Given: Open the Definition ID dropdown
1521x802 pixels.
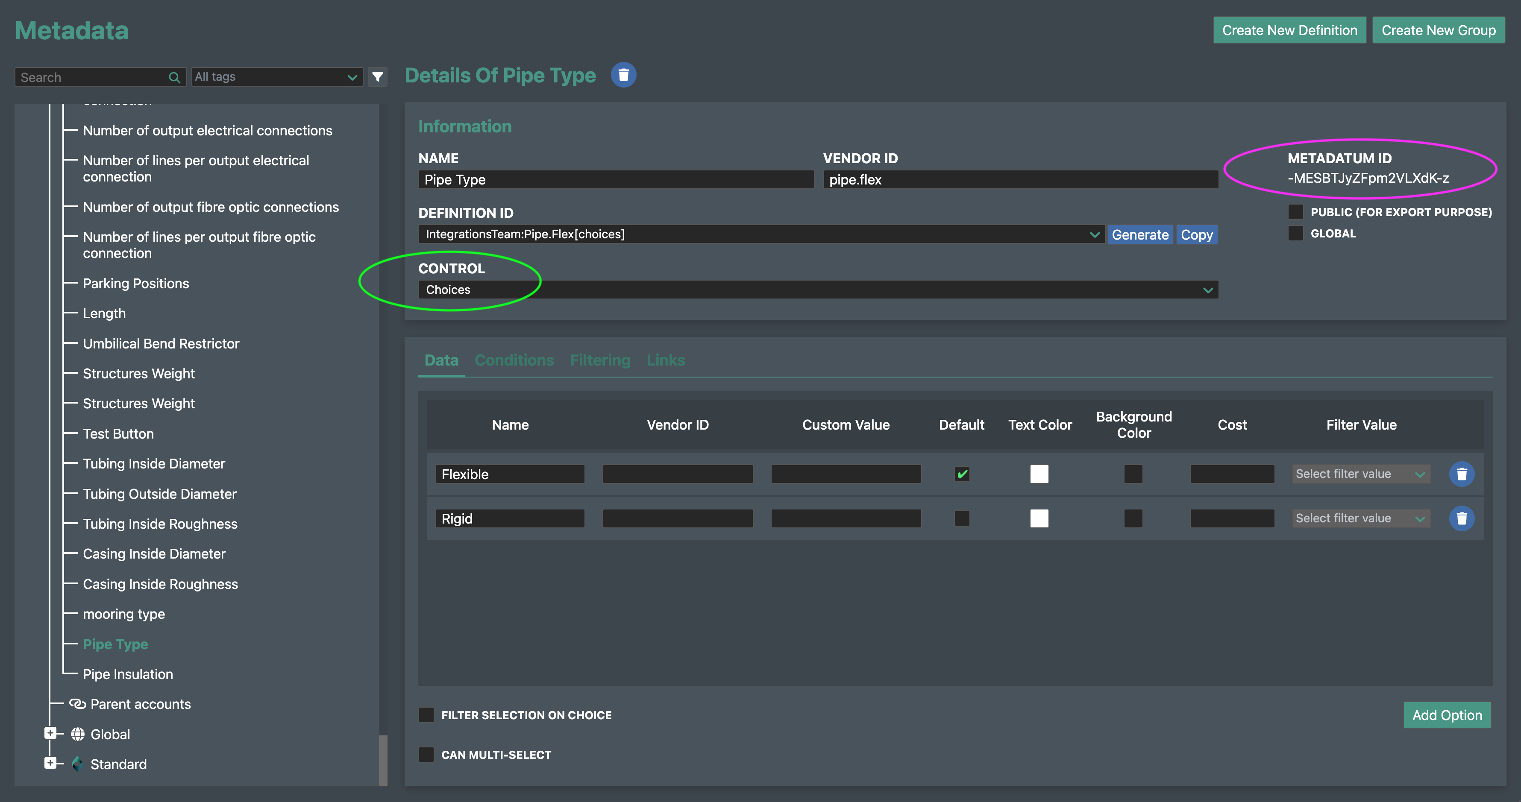Looking at the screenshot, I should [x=761, y=234].
